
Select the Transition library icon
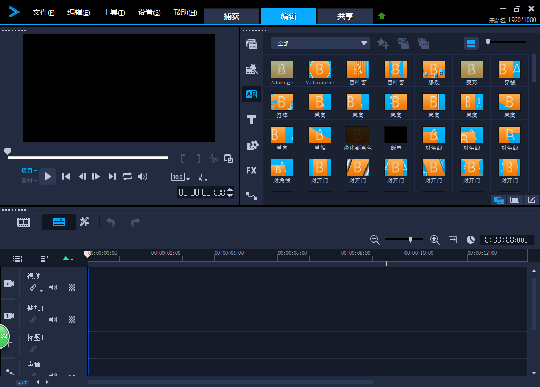tap(252, 94)
